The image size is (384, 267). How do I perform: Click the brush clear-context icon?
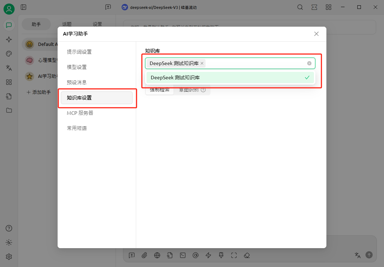[x=221, y=255]
